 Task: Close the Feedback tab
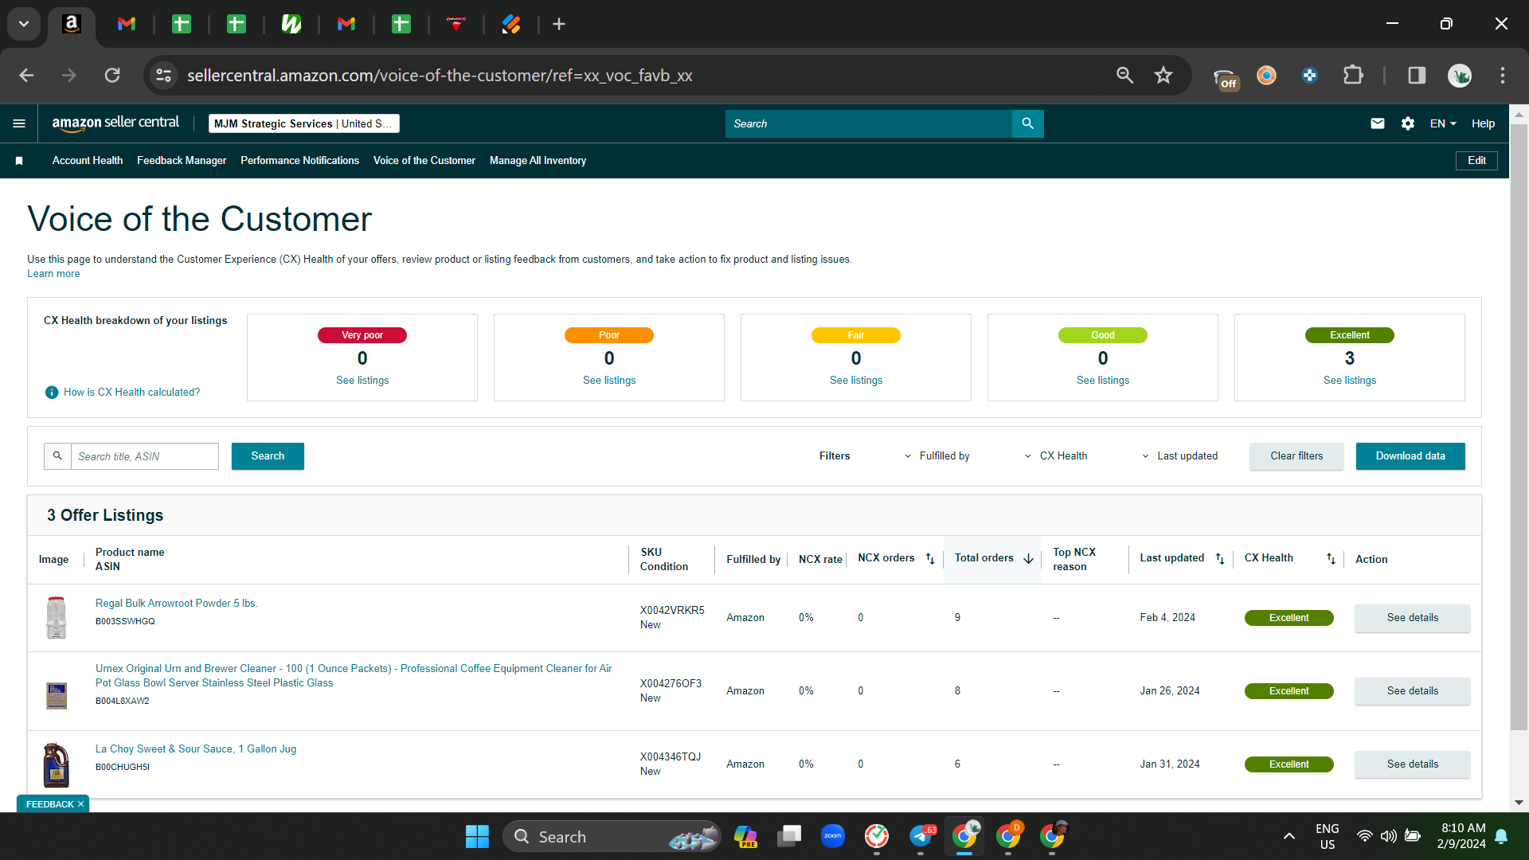point(80,804)
